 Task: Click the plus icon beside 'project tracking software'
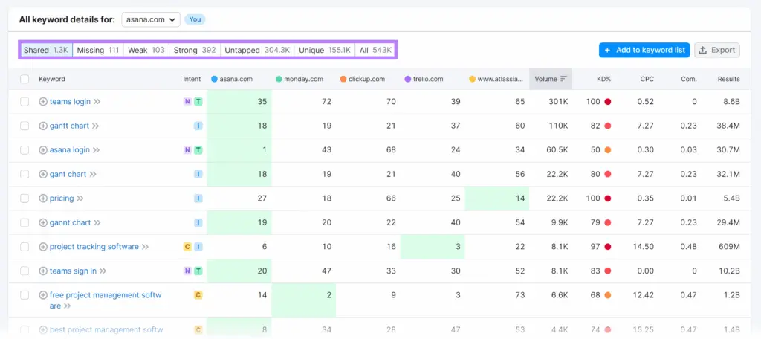coord(43,247)
